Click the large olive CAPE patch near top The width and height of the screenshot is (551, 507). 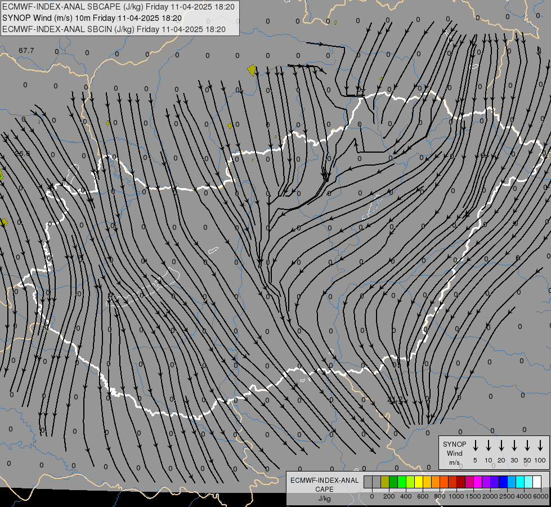(x=252, y=70)
